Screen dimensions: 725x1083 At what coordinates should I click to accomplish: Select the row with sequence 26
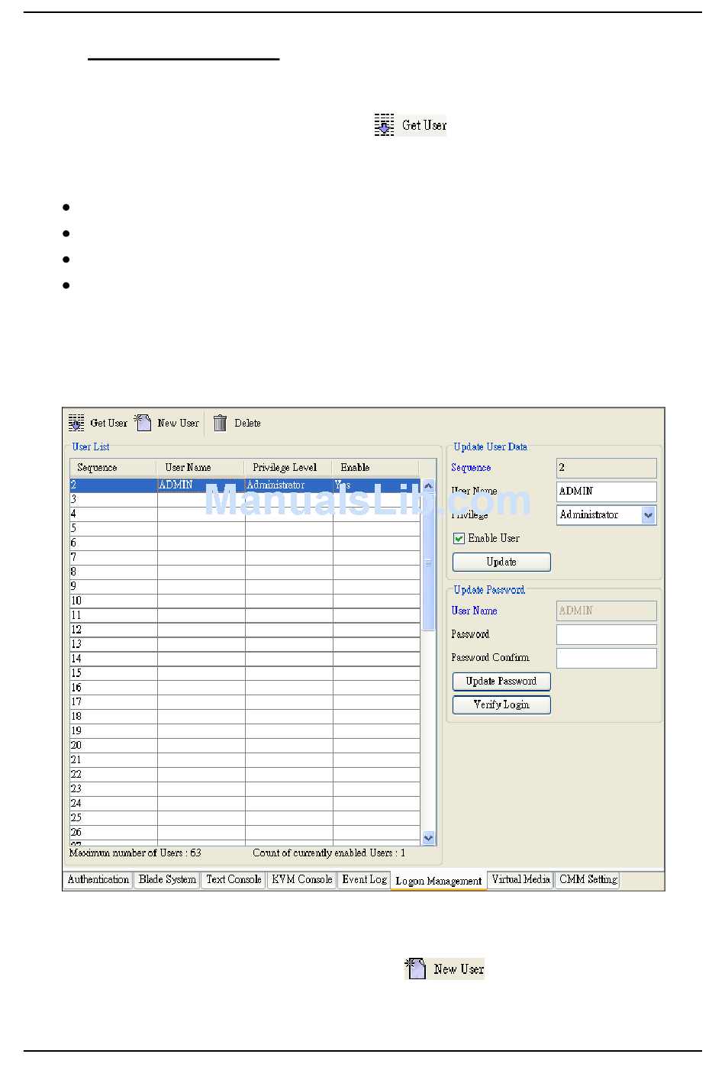(x=245, y=833)
